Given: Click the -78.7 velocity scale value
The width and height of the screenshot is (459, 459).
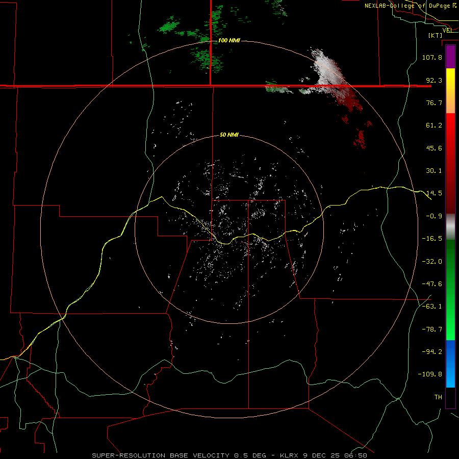Looking at the screenshot, I should click(432, 329).
